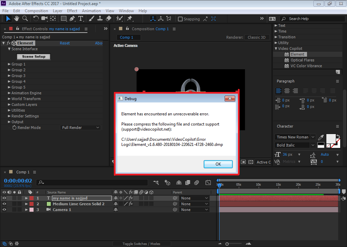Select the Eraser tool
347x247 pixels.
pyautogui.click(x=108, y=19)
